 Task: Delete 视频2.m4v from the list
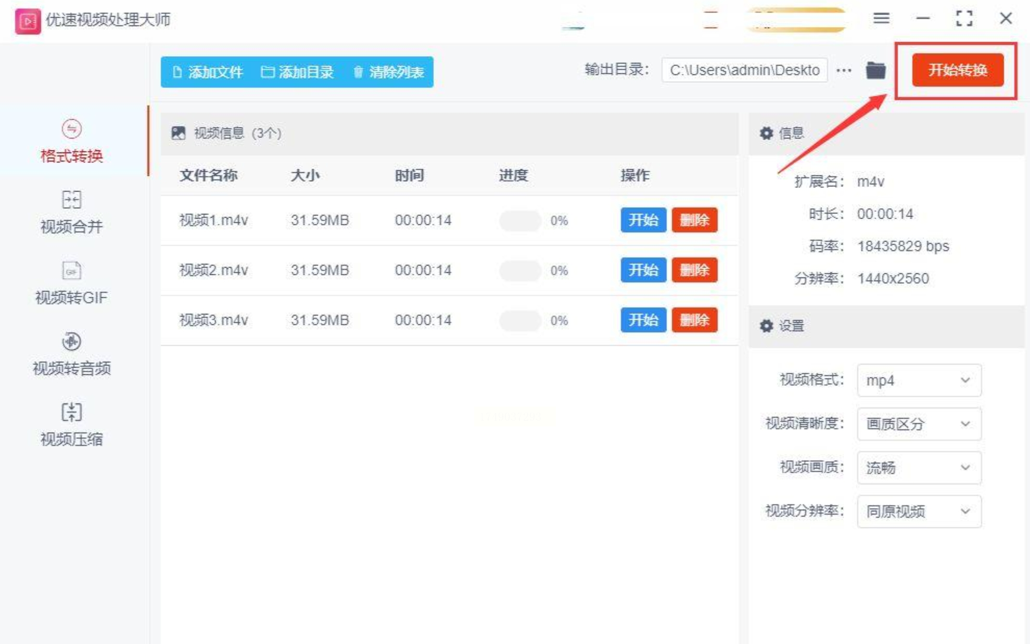tap(694, 270)
